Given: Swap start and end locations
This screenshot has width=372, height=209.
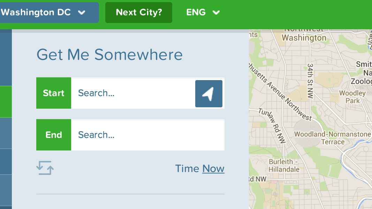Looking at the screenshot, I should 45,168.
